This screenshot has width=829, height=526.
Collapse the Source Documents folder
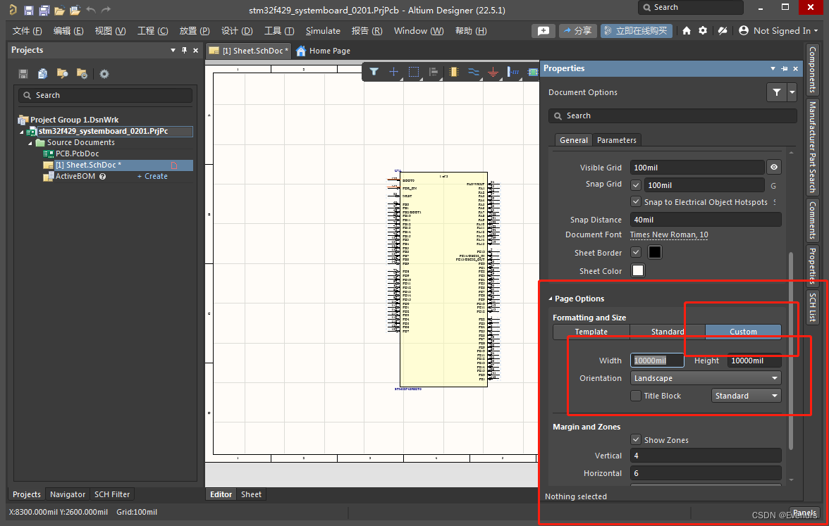30,143
